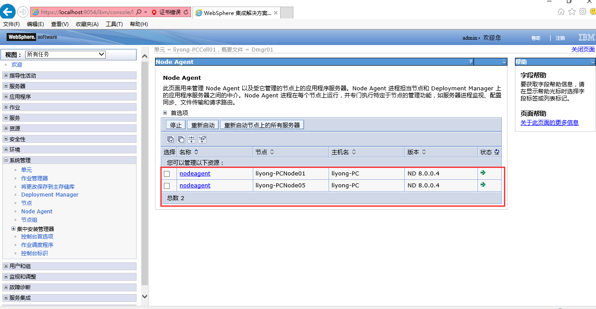
Task: Minimize the 帮助 help portlet
Action: point(592,62)
